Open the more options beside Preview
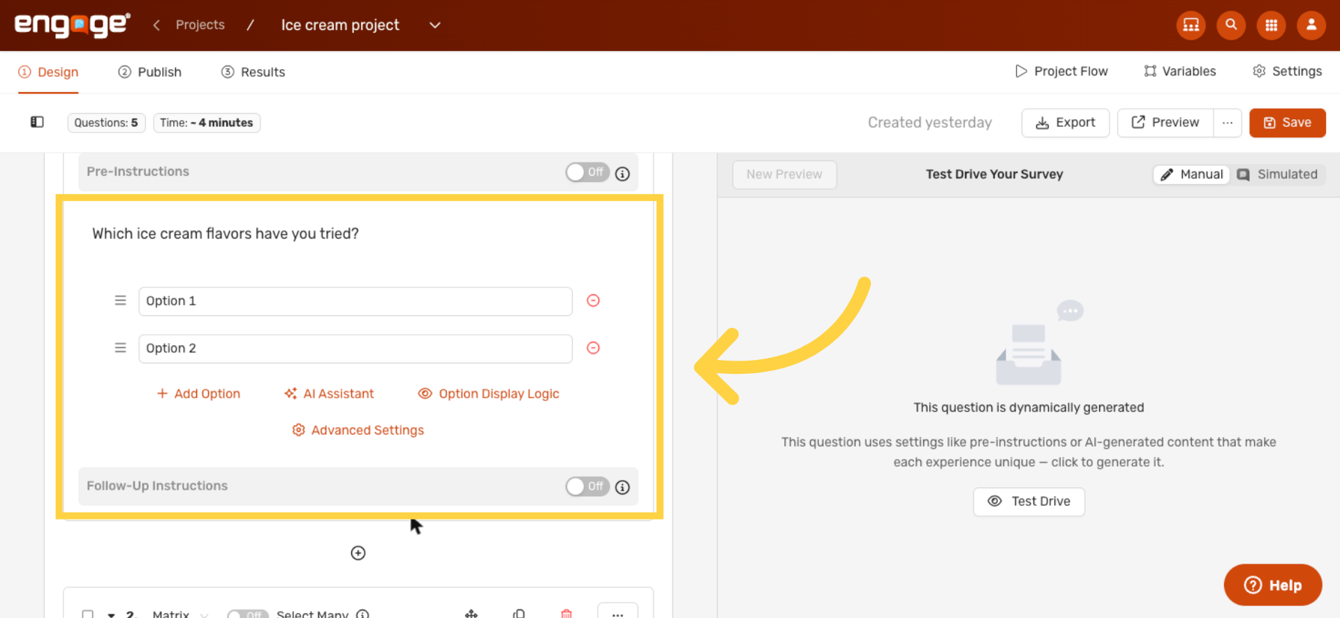This screenshot has width=1340, height=618. point(1228,123)
